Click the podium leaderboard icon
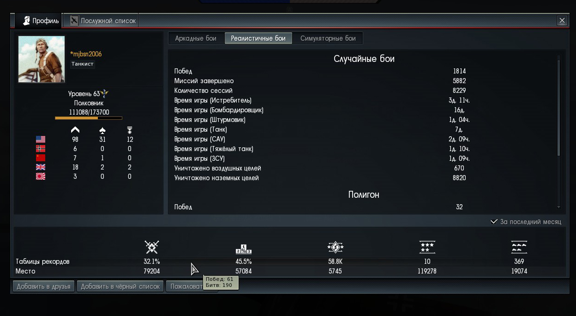576x316 pixels. (x=243, y=249)
